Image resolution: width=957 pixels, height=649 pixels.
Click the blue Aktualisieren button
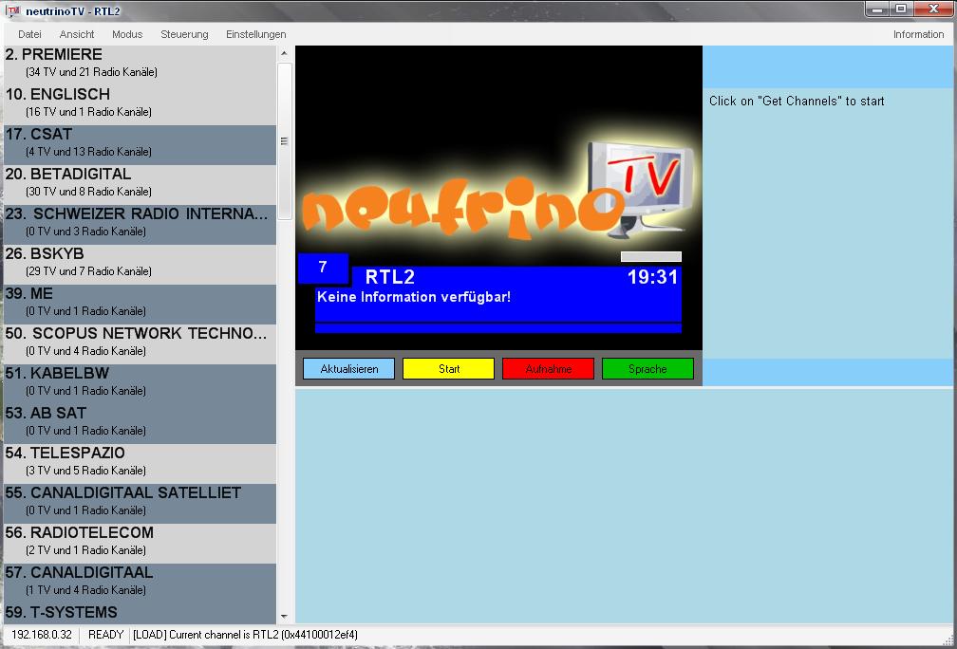point(349,369)
